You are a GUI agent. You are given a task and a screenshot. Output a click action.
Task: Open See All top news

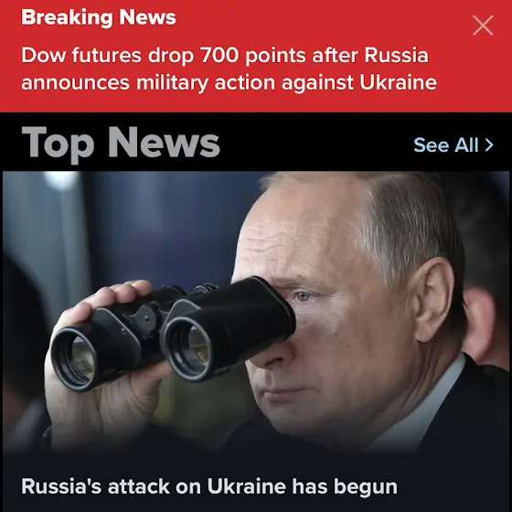point(453,144)
